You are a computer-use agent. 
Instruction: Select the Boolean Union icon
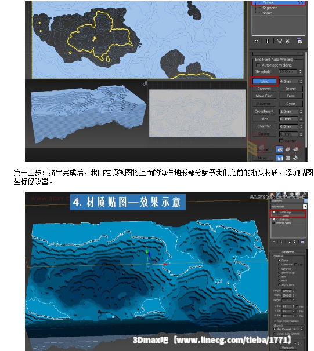coord(279,149)
